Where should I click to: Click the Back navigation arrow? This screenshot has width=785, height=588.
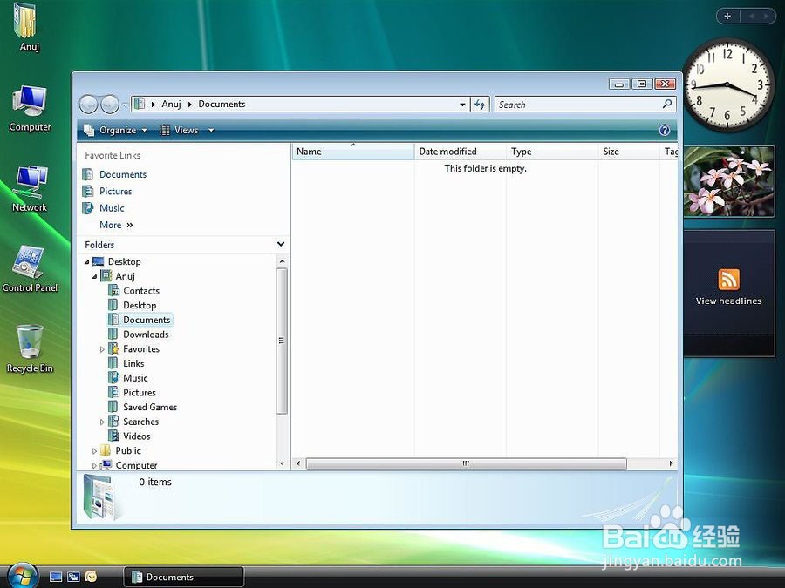(88, 105)
